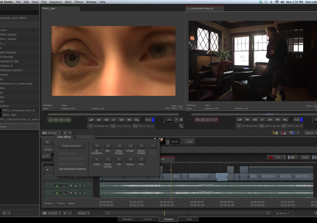The width and height of the screenshot is (317, 223).
Task: Toggle the A2 source patch button
Action: tap(64, 193)
